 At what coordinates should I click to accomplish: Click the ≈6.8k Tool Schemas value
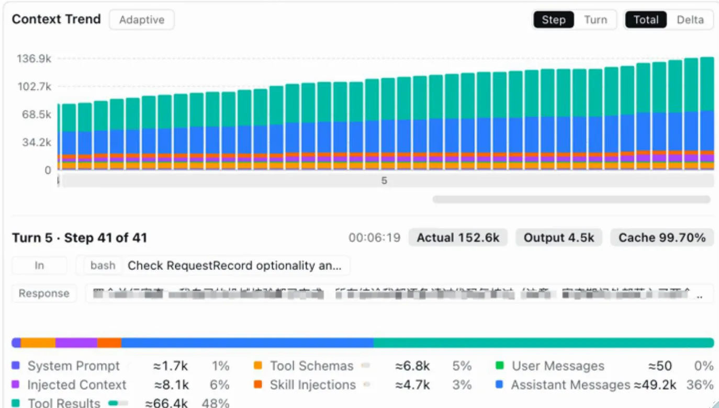(412, 366)
